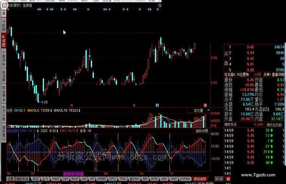The image size is (286, 184).
Task: Click the CD0: -9.32 indicator value
Action: click(x=48, y=131)
